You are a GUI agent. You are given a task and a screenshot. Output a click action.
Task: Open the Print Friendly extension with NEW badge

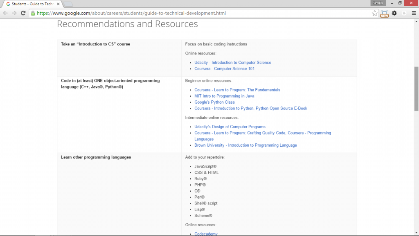[x=384, y=13]
